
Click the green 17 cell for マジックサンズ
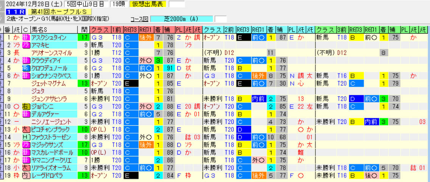(83, 145)
